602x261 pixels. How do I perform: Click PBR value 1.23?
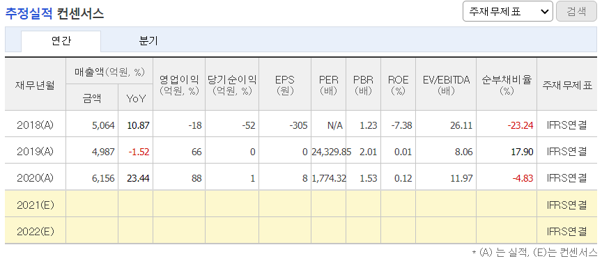click(x=369, y=125)
